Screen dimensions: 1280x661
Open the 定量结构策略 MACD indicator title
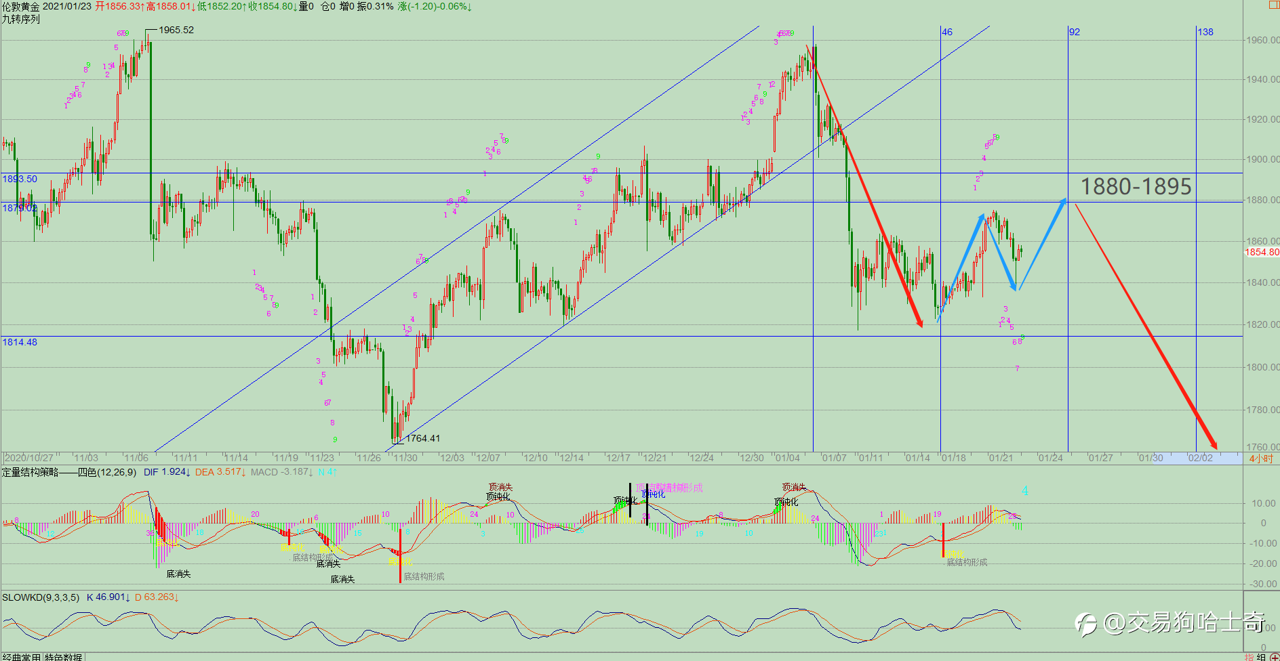[x=30, y=472]
